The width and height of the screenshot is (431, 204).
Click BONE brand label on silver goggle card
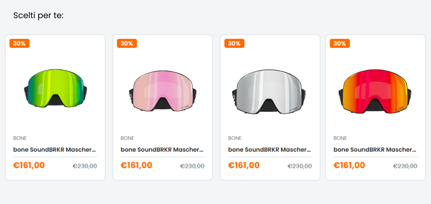235,138
